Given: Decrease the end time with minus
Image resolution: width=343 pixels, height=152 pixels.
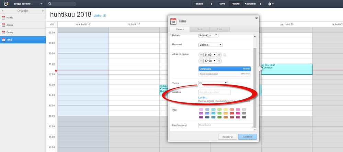Looking at the screenshot, I should click(x=201, y=61).
